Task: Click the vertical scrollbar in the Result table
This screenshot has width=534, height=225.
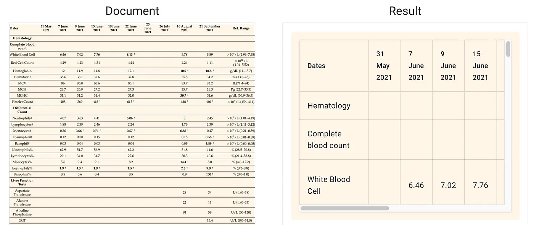Action: (508, 49)
